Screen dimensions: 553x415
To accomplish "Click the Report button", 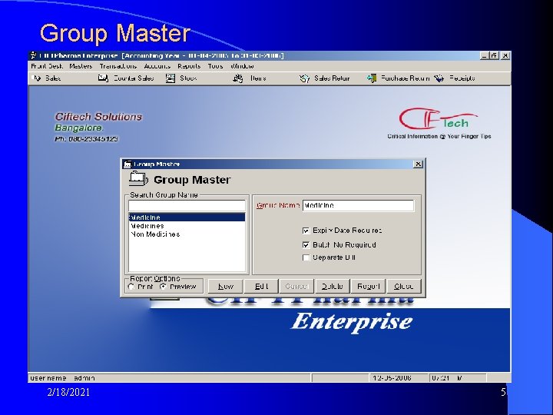I will (368, 286).
